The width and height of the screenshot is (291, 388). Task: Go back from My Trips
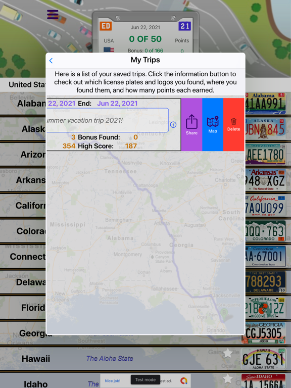click(51, 61)
